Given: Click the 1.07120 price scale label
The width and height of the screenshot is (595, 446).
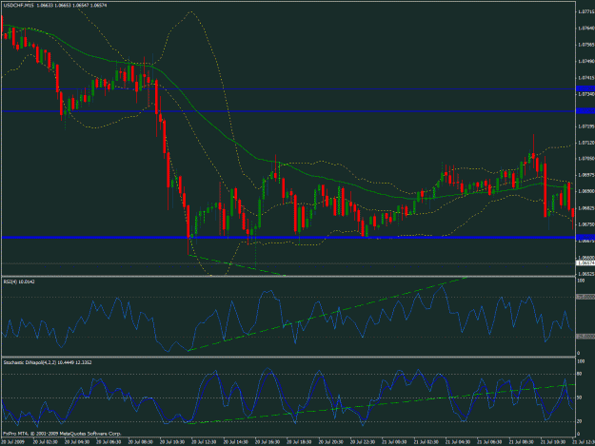Looking at the screenshot, I should (585, 143).
